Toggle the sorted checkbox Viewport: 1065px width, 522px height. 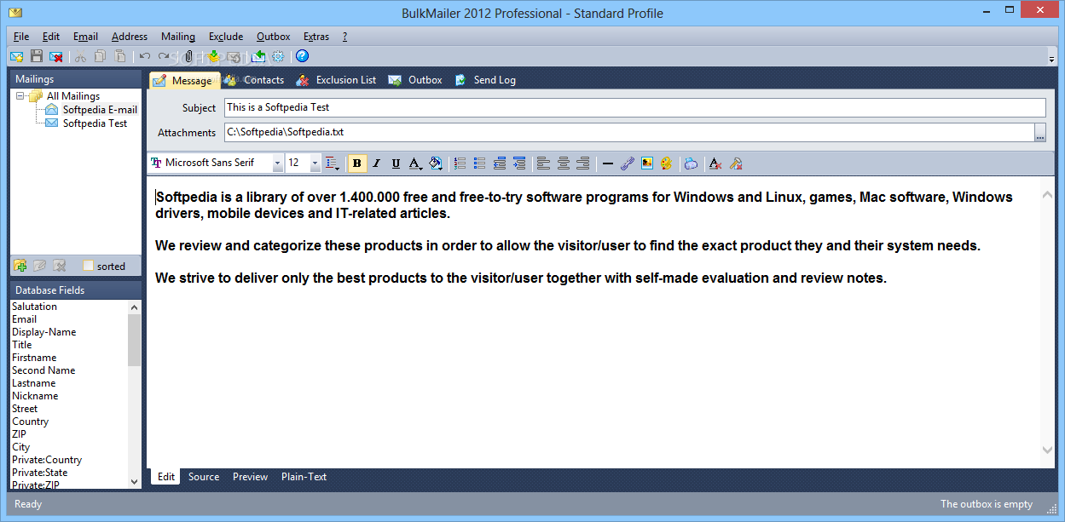[88, 266]
